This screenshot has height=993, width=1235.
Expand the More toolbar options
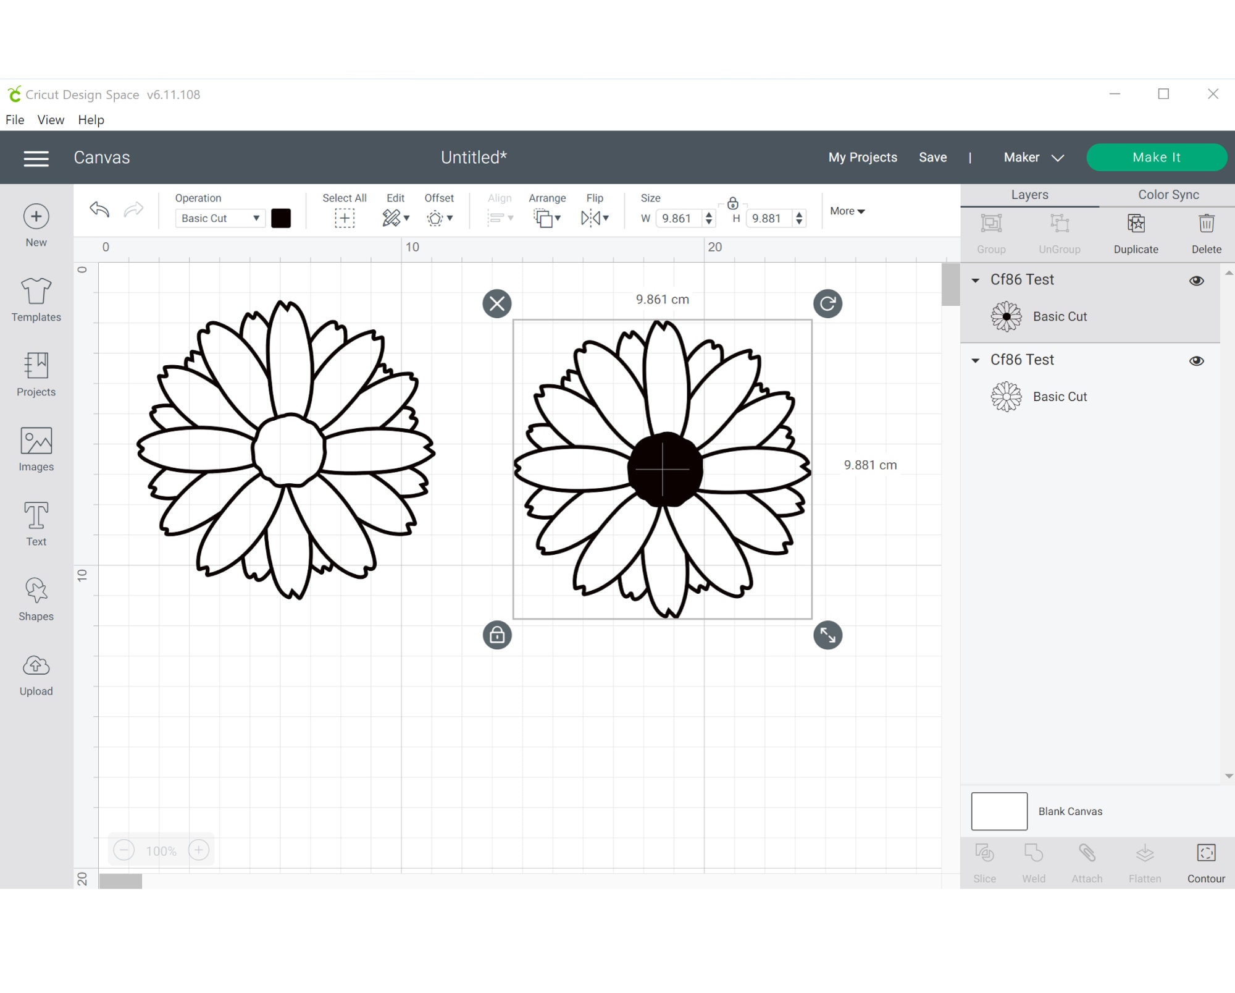click(847, 211)
